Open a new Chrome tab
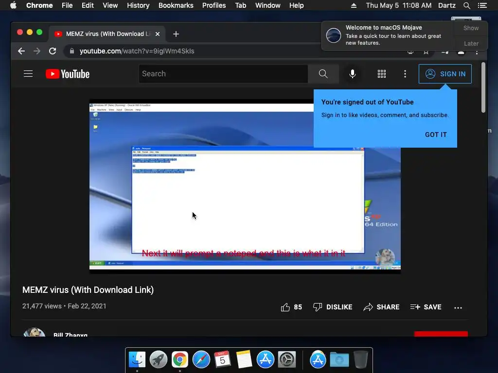 point(176,34)
